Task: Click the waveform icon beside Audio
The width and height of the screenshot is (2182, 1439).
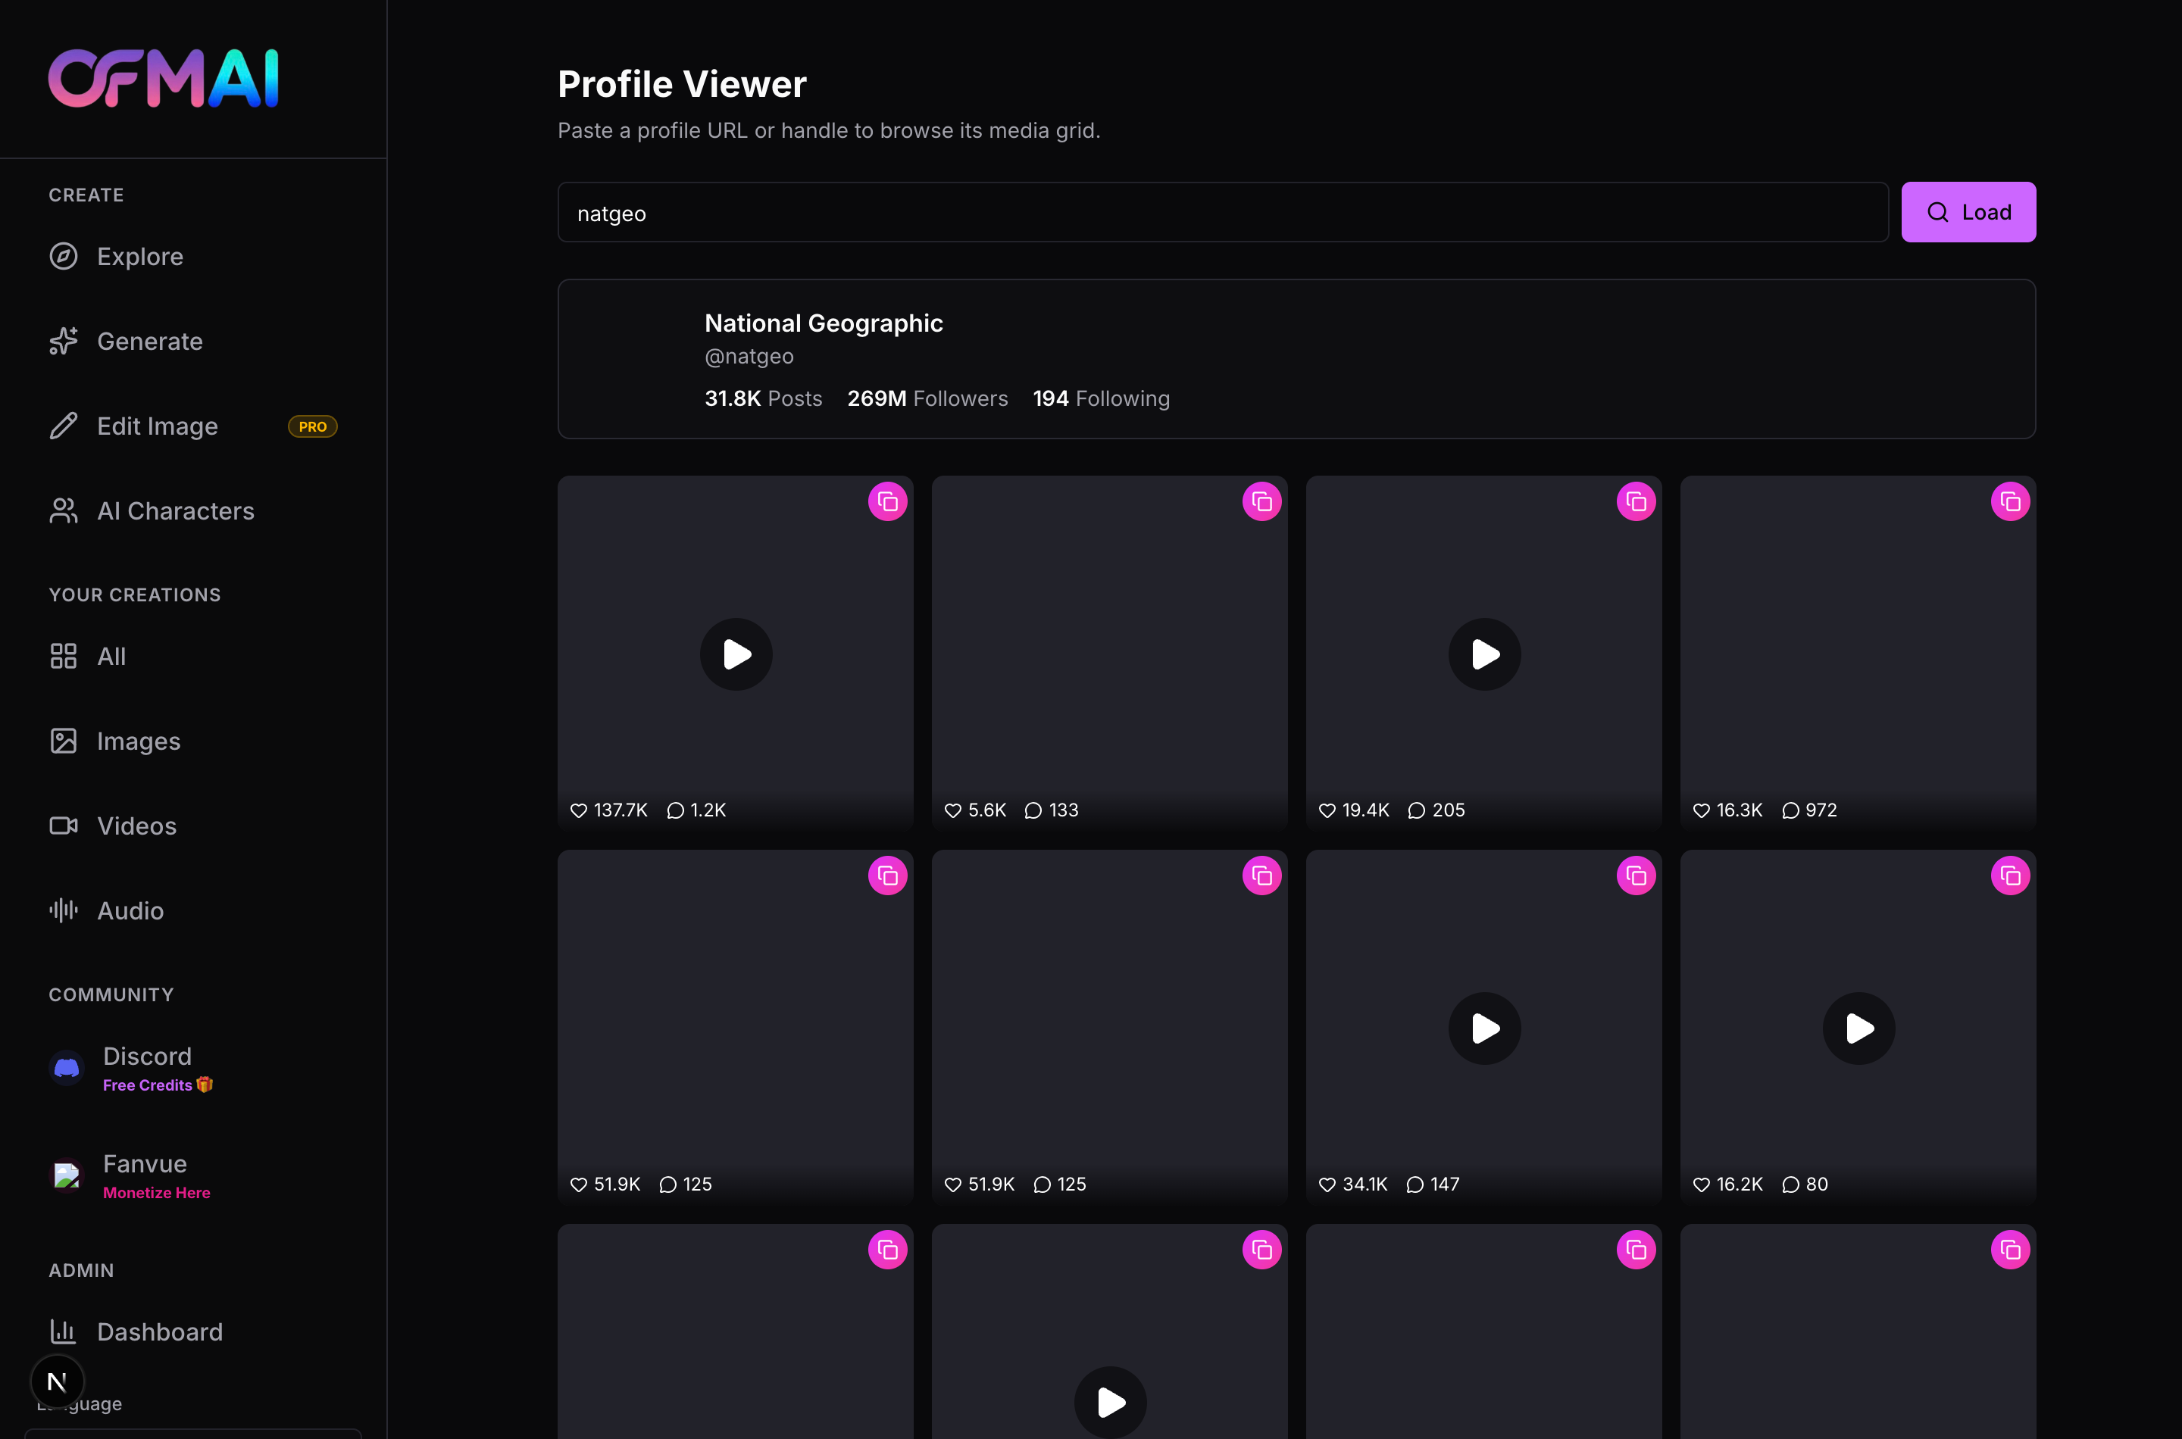Action: pyautogui.click(x=64, y=910)
